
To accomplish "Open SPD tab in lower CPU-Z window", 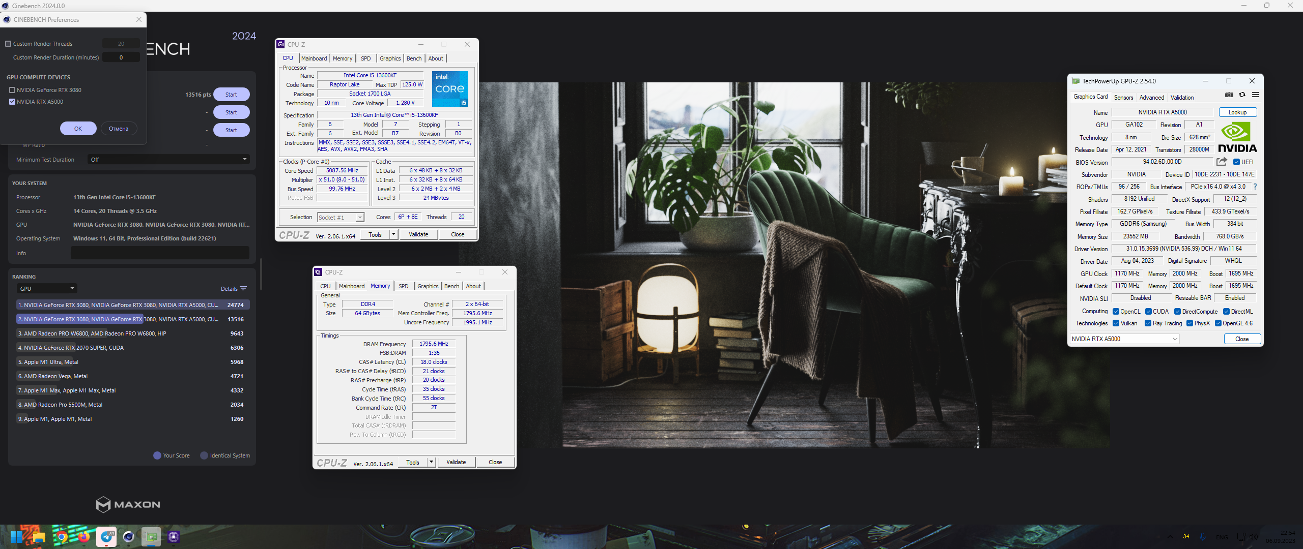I will click(x=403, y=286).
